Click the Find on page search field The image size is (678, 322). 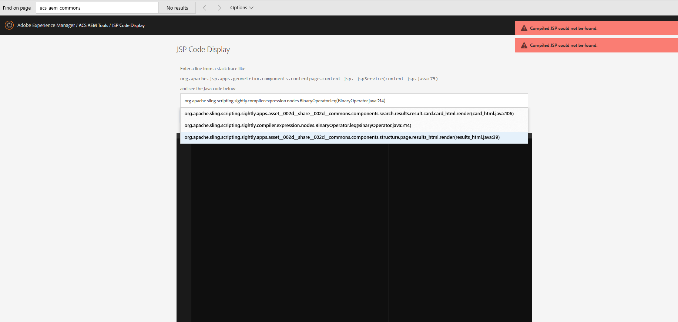point(97,8)
